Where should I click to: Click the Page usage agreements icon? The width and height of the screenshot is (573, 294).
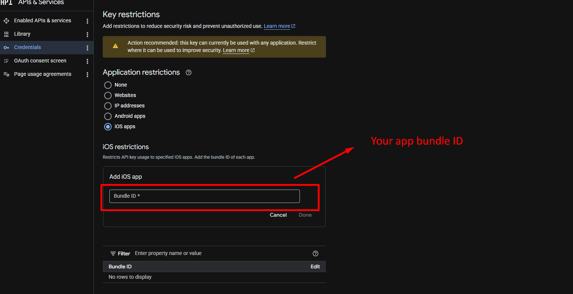[x=6, y=74]
